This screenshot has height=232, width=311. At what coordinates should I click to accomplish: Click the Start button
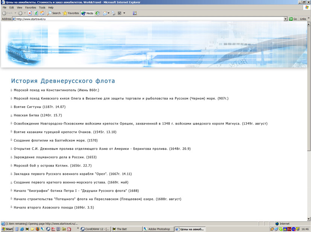pyautogui.click(x=7, y=229)
